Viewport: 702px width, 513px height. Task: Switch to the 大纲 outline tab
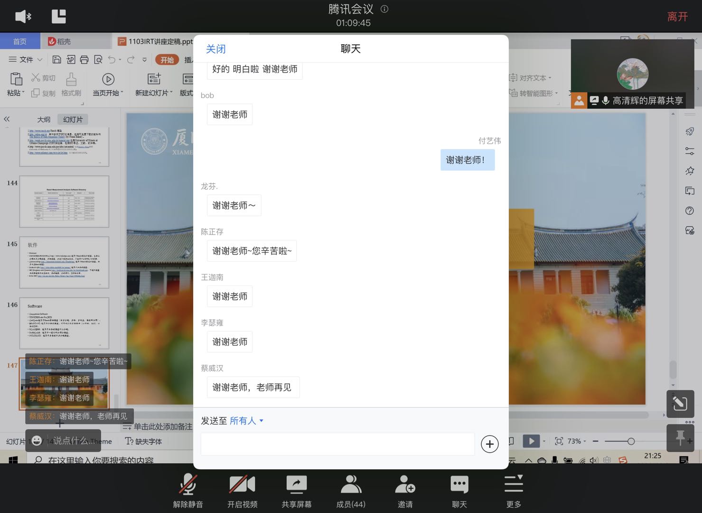(44, 120)
